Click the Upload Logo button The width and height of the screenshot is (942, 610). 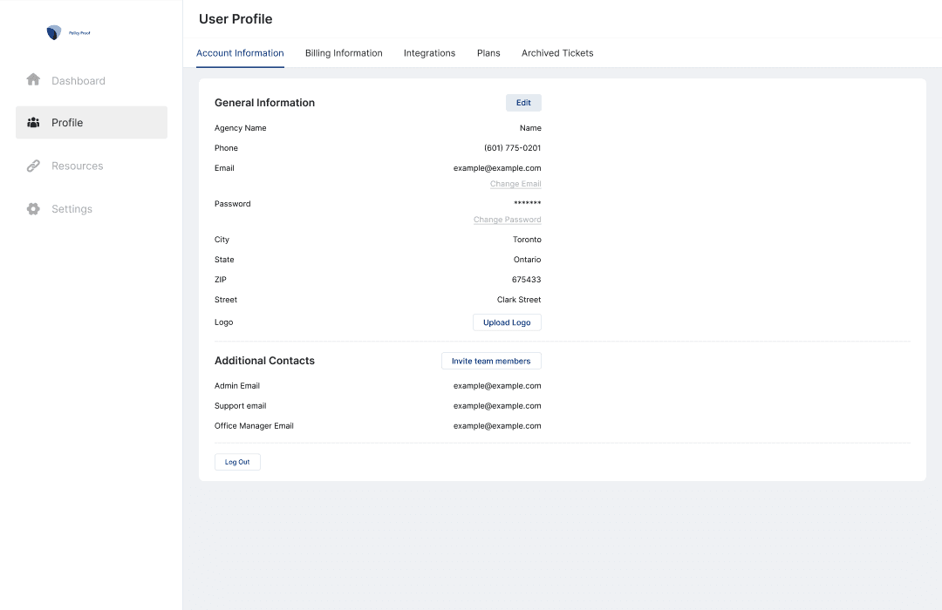click(507, 322)
